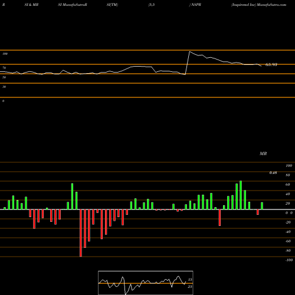Click the MR axis label 80
295x295 pixels.
tap(288, 175)
